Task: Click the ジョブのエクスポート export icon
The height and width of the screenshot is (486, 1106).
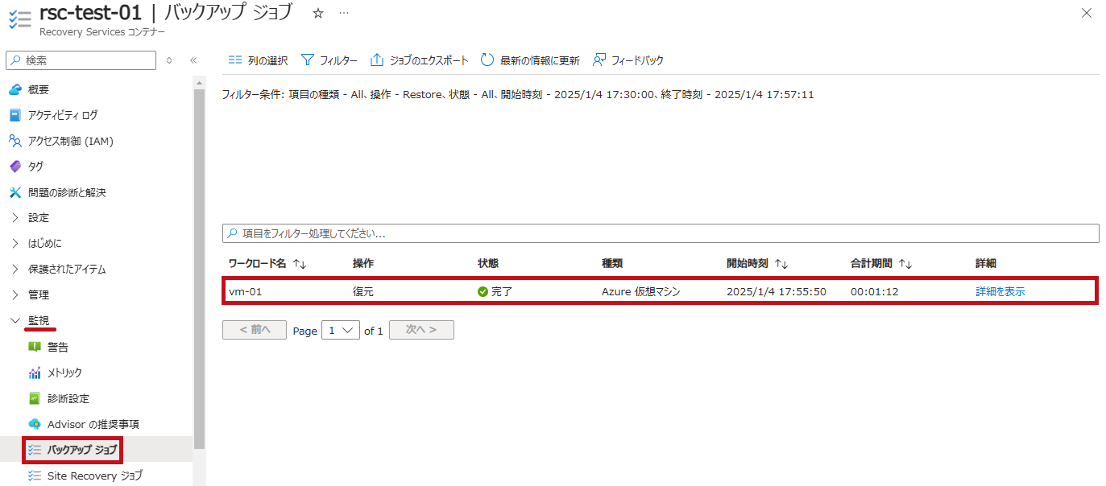Action: (x=377, y=60)
